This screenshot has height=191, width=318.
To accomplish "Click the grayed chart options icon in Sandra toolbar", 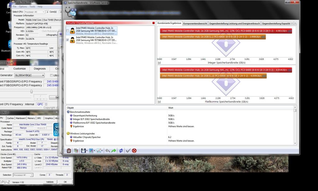I will pyautogui.click(x=76, y=151).
